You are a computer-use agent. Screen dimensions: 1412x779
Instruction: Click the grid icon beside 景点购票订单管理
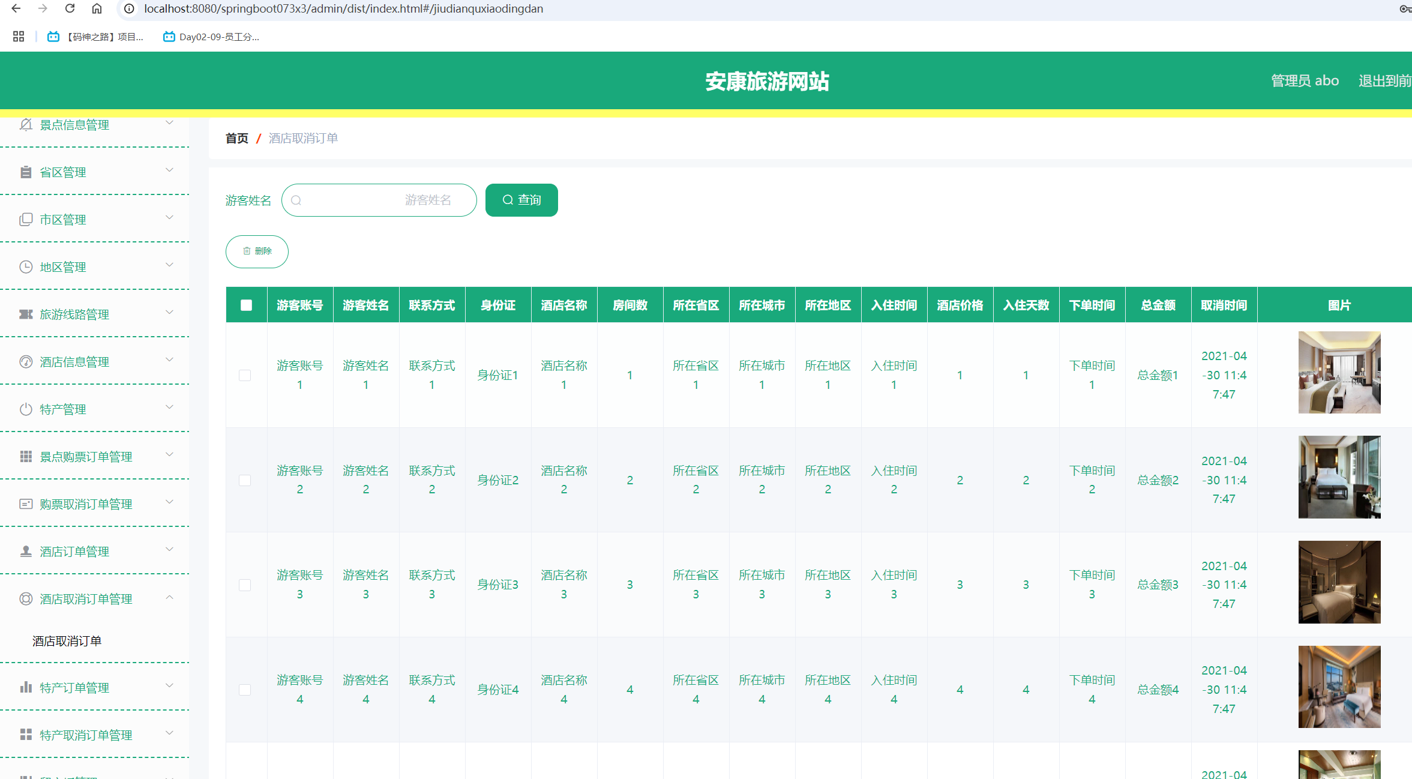point(26,457)
